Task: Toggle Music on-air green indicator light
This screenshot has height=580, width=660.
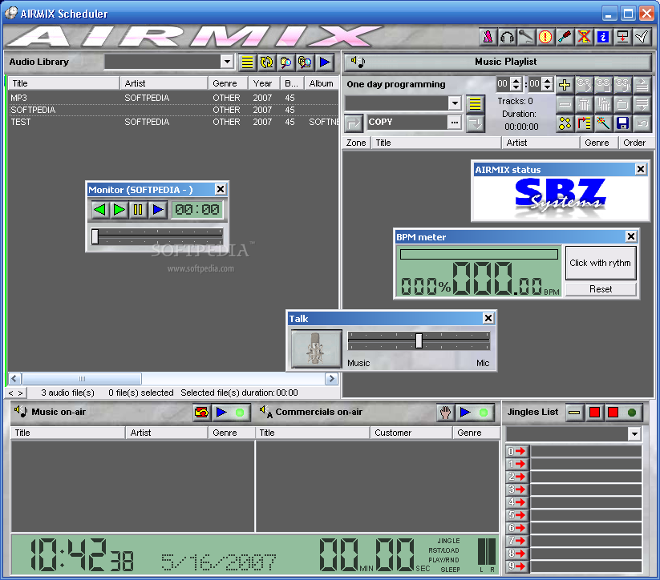Action: point(240,413)
